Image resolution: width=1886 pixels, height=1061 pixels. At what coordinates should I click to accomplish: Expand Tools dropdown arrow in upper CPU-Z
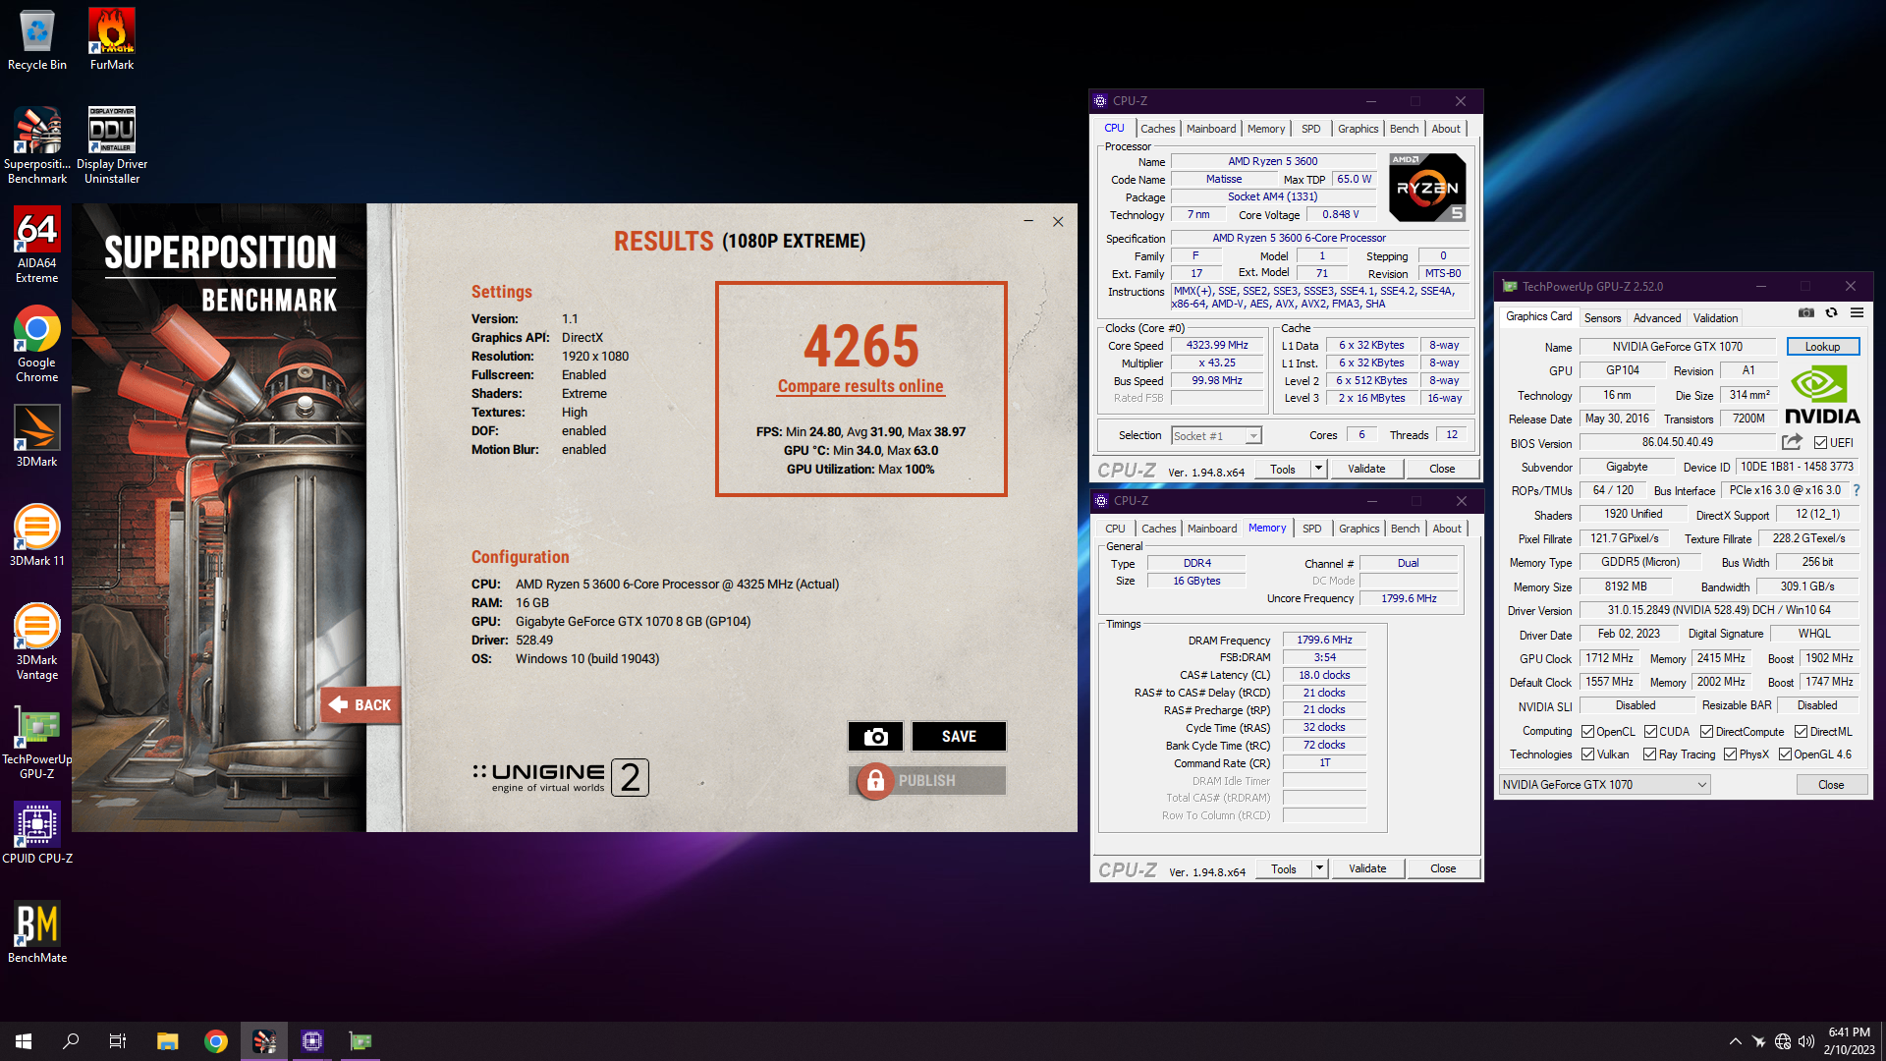click(x=1318, y=469)
